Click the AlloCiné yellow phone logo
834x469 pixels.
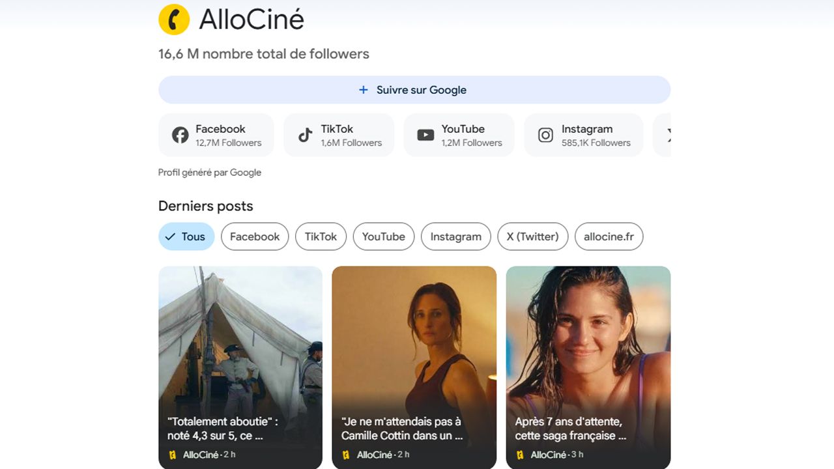[x=174, y=20]
